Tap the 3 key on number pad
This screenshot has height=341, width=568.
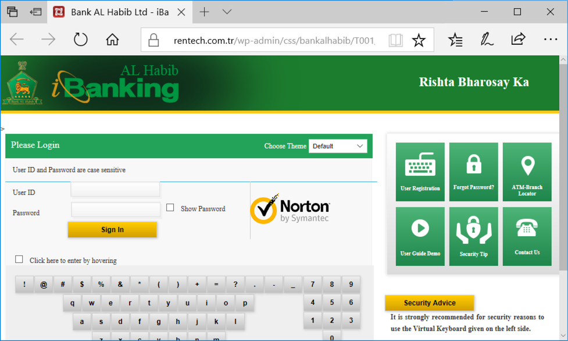coord(351,321)
